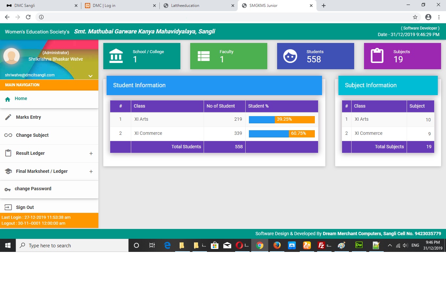This screenshot has width=446, height=287.
Task: Expand the Result Ledger submenu
Action: (91, 154)
